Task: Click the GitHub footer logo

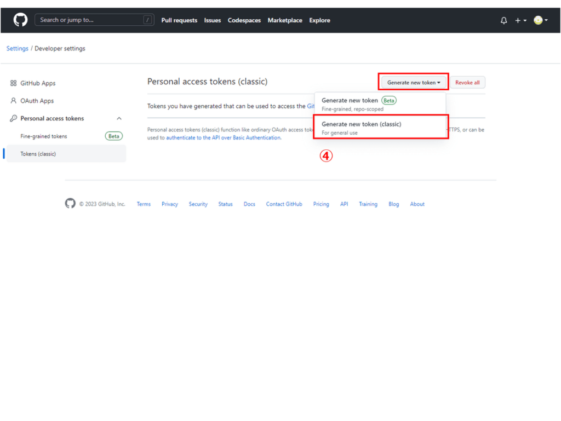Action: 70,203
